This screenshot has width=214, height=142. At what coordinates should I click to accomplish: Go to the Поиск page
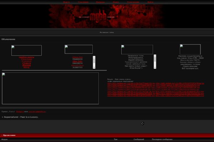tap(116, 2)
